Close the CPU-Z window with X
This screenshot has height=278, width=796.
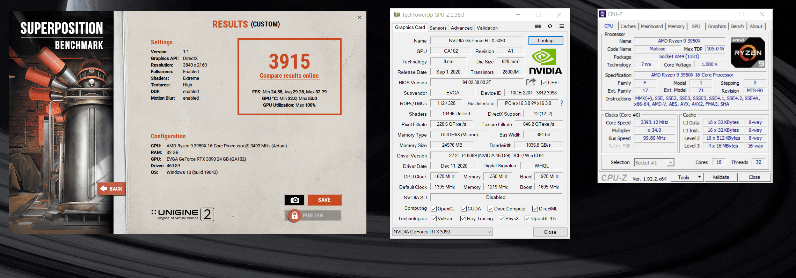click(x=762, y=14)
